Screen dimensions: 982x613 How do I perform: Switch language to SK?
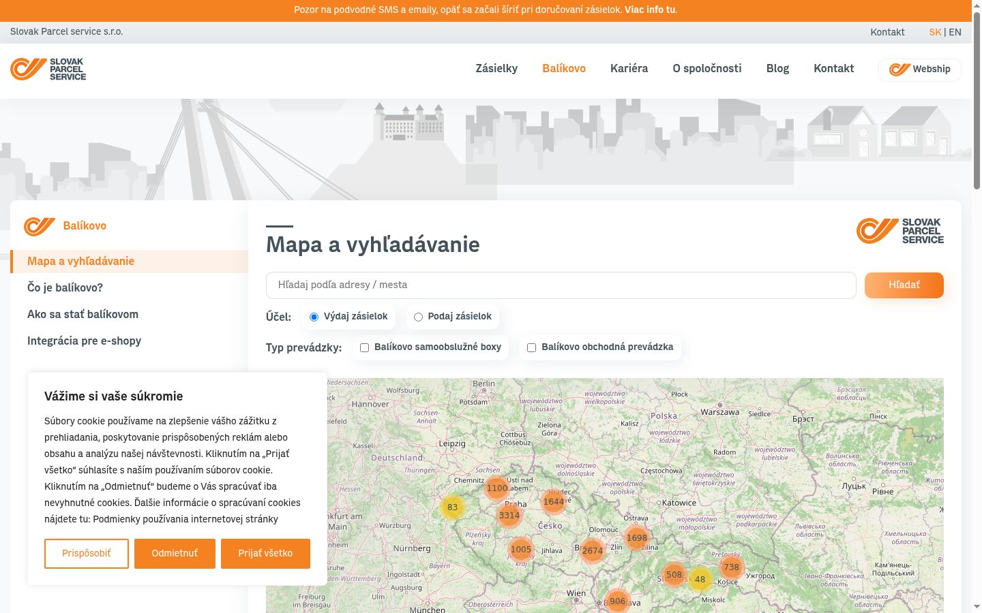coord(935,32)
